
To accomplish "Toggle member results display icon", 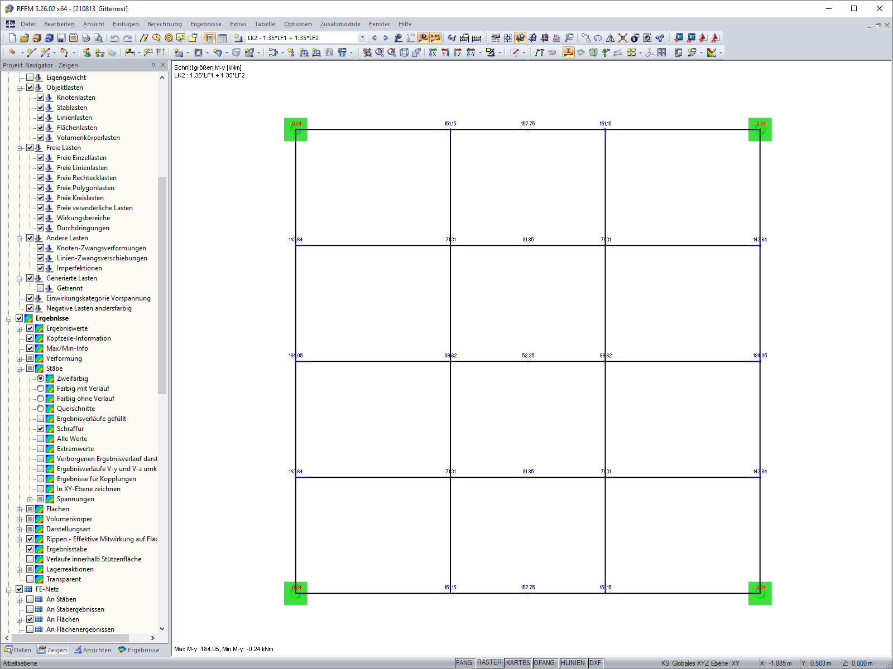I will (569, 52).
